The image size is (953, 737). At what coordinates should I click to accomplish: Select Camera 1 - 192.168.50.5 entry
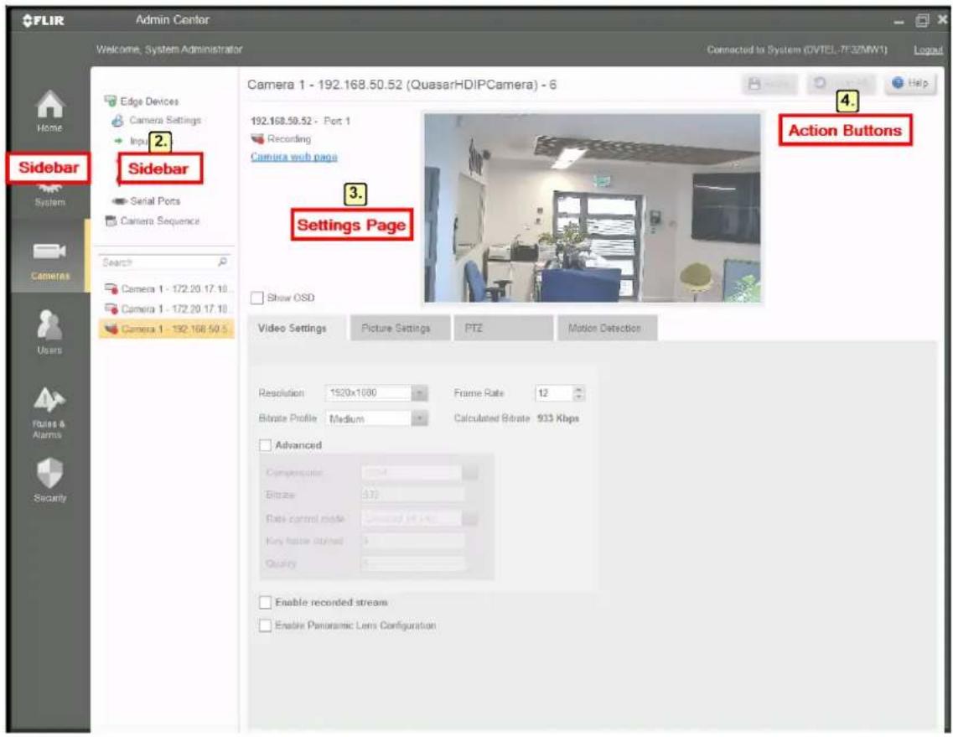167,329
